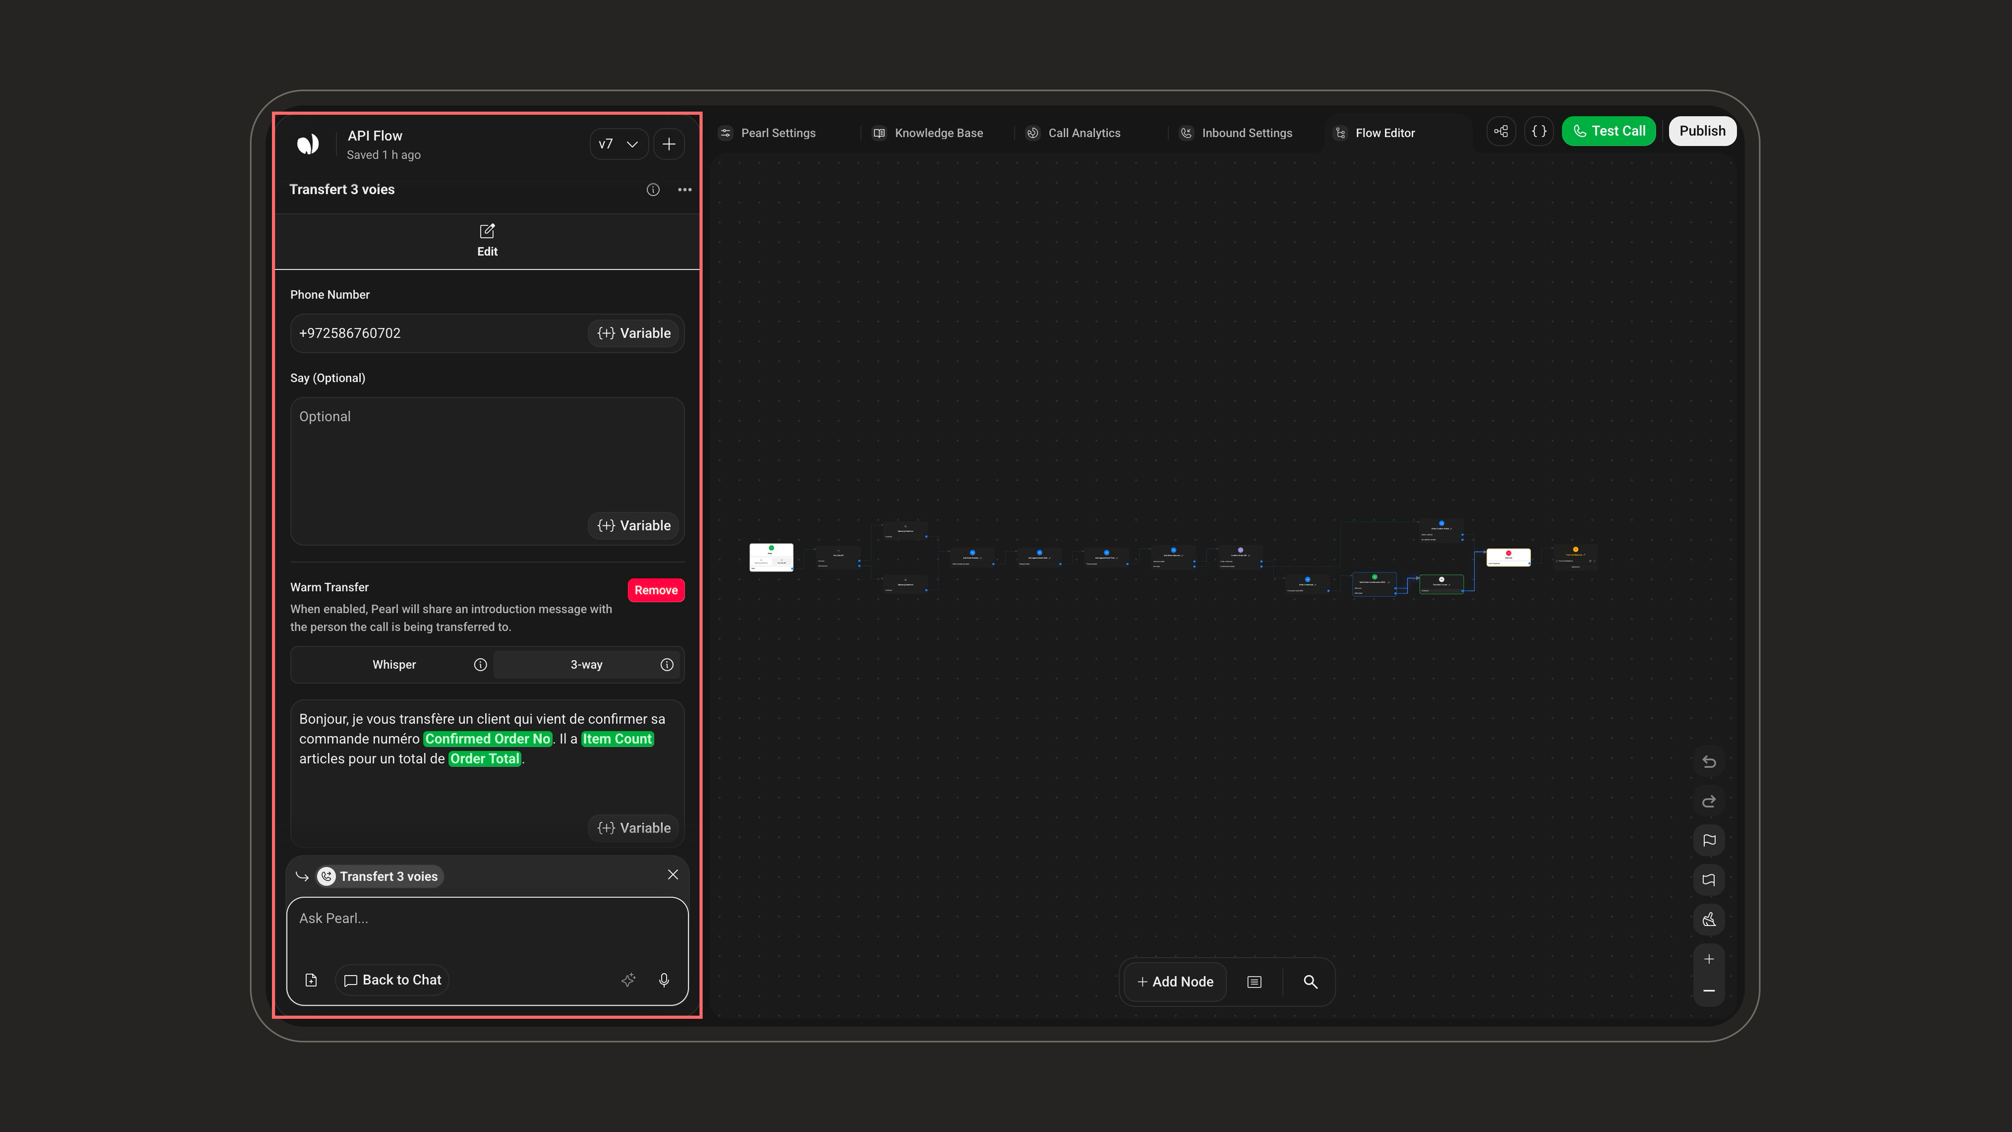This screenshot has height=1132, width=2012.
Task: Click the sparkle enhance icon in chat box
Action: 629,980
